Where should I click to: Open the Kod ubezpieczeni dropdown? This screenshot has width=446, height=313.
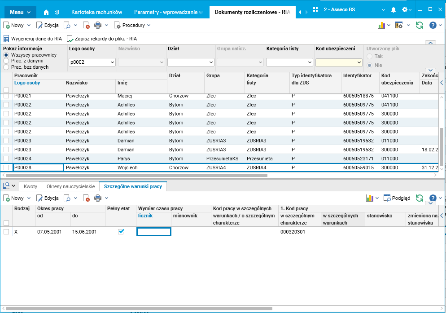click(x=359, y=62)
